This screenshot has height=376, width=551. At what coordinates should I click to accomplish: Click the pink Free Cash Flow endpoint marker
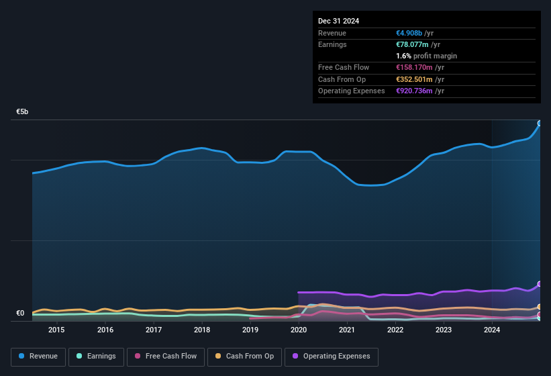coord(540,314)
